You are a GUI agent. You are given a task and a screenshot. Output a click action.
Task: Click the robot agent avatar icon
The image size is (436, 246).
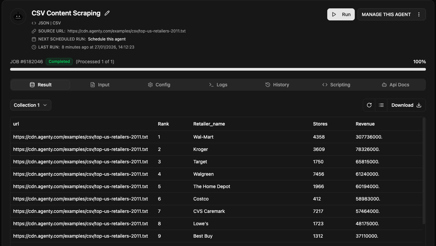pos(18,16)
